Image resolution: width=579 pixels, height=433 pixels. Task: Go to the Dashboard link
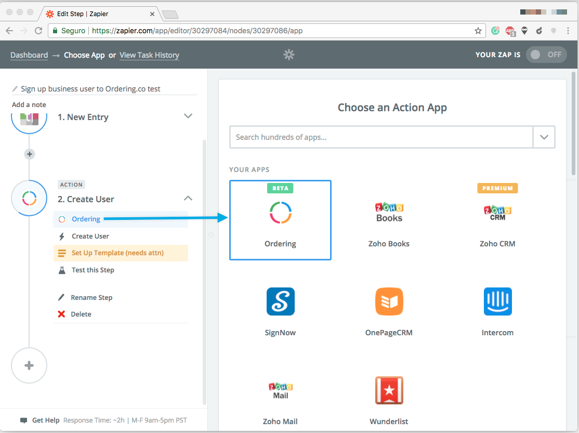click(29, 55)
